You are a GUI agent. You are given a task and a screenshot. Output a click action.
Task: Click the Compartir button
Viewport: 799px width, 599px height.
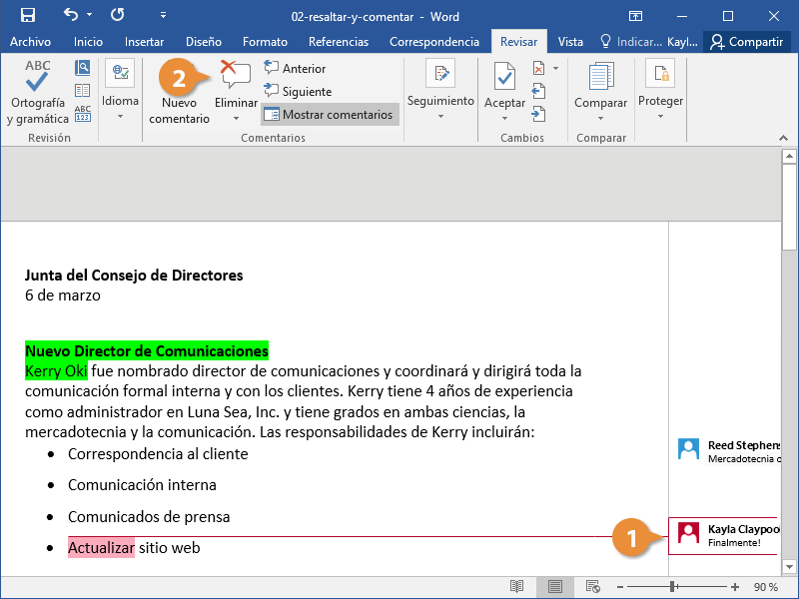click(745, 42)
